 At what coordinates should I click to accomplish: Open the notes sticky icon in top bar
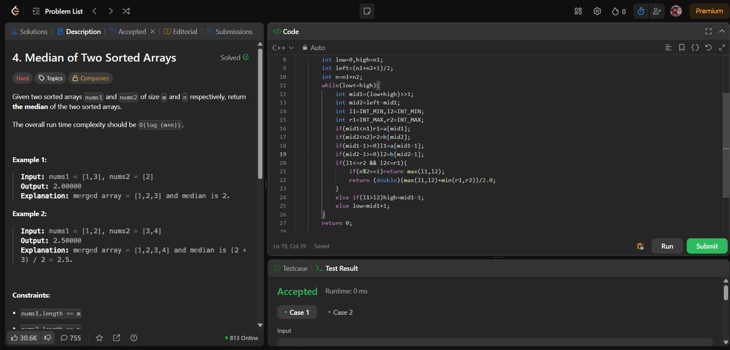(x=366, y=11)
